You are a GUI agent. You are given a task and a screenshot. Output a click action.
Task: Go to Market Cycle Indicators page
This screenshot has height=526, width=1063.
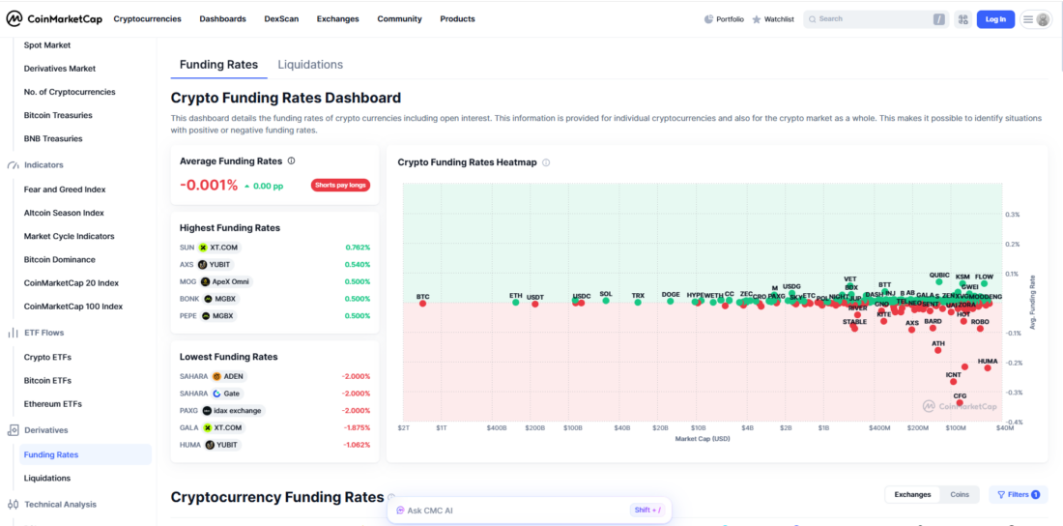(70, 236)
